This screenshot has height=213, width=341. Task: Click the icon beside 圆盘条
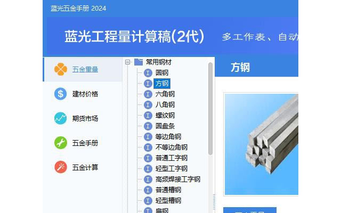[148, 126]
